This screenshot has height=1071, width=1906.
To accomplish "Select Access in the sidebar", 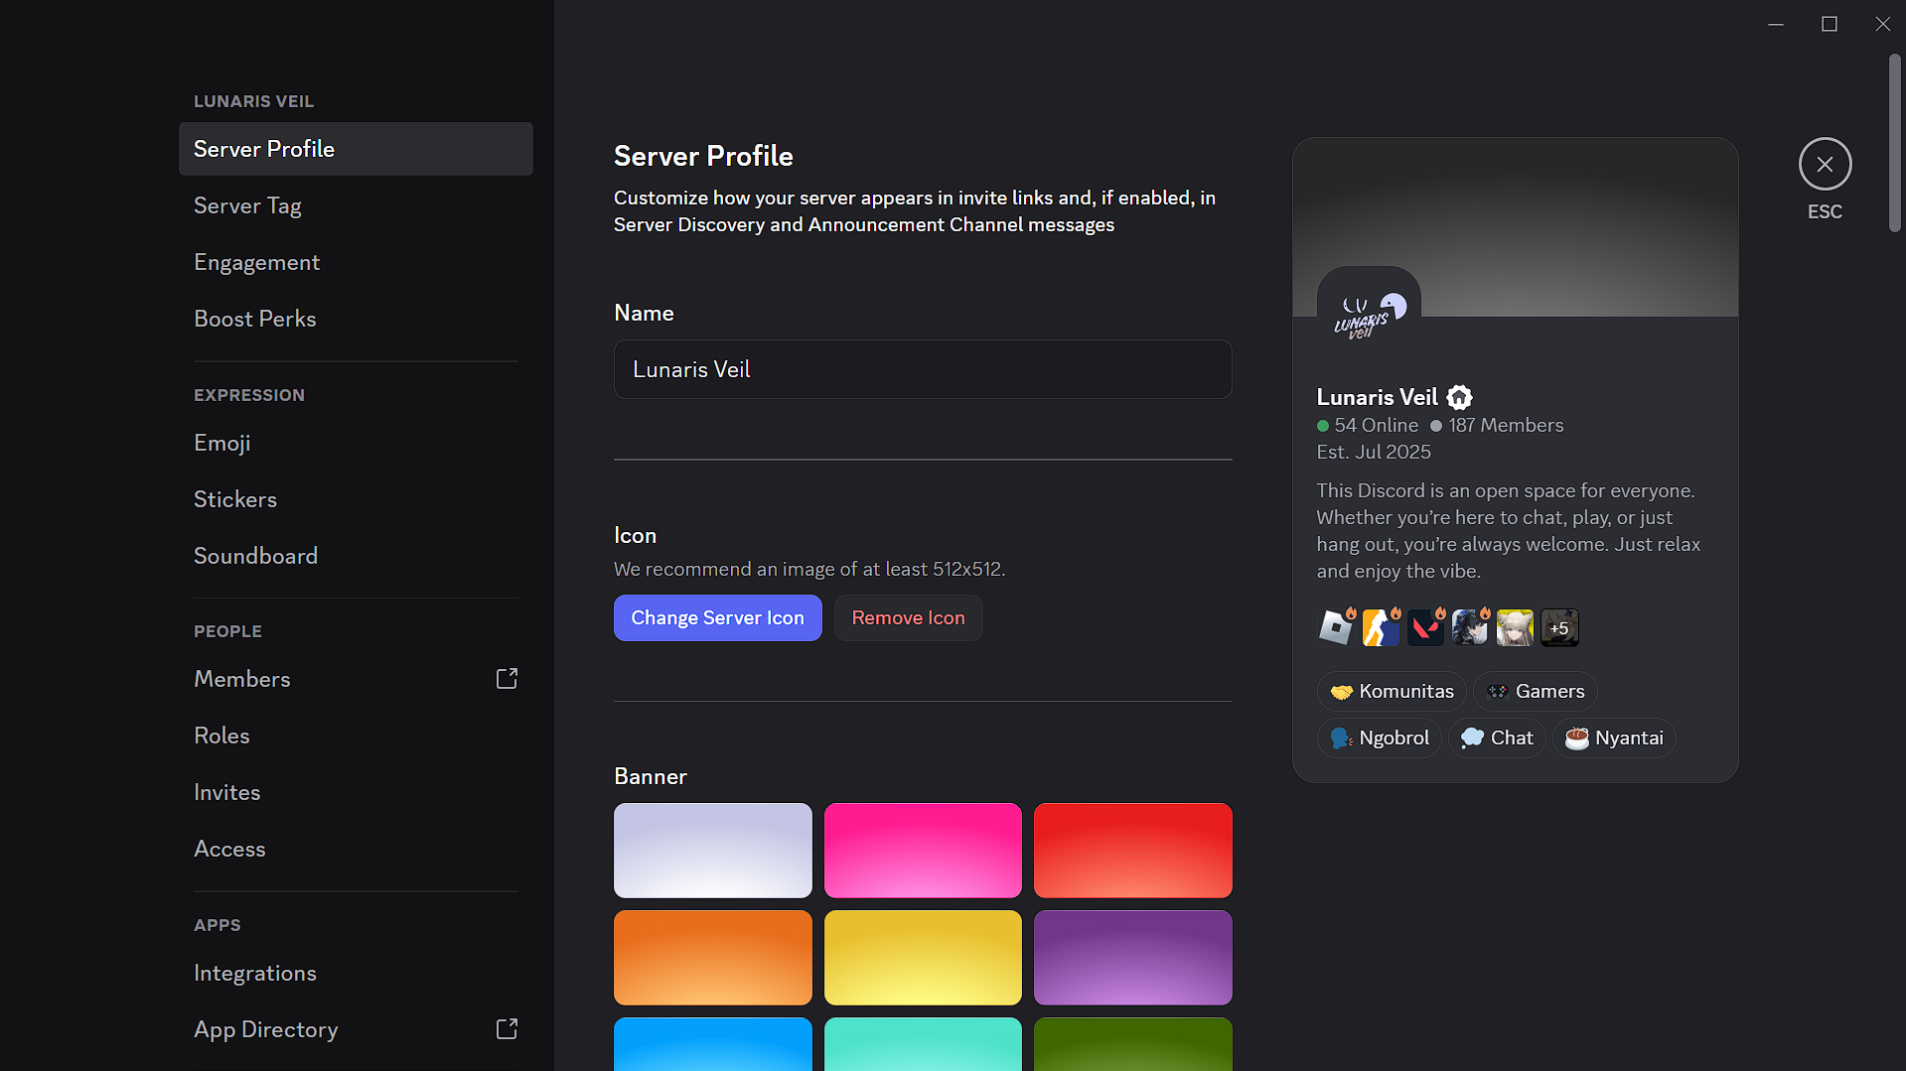I will click(x=356, y=849).
